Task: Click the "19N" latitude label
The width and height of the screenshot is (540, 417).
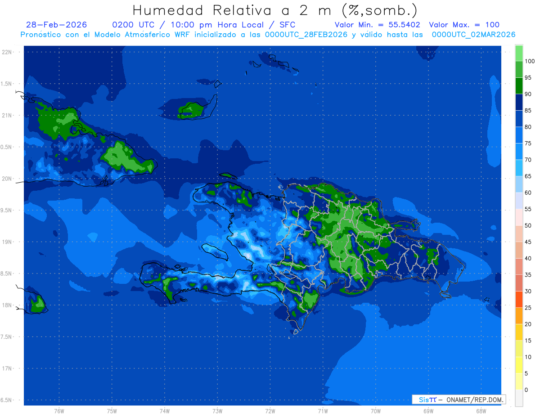Action: (x=6, y=242)
